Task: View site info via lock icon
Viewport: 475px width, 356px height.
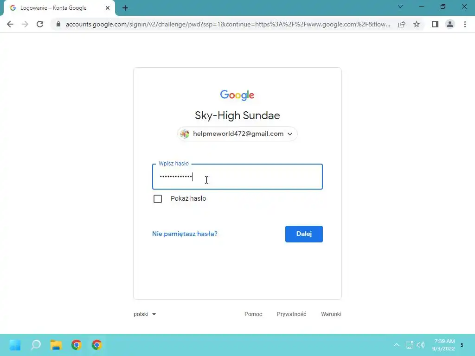Action: pyautogui.click(x=58, y=24)
